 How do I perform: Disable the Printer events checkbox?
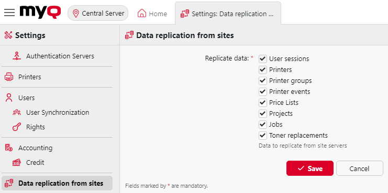click(262, 92)
